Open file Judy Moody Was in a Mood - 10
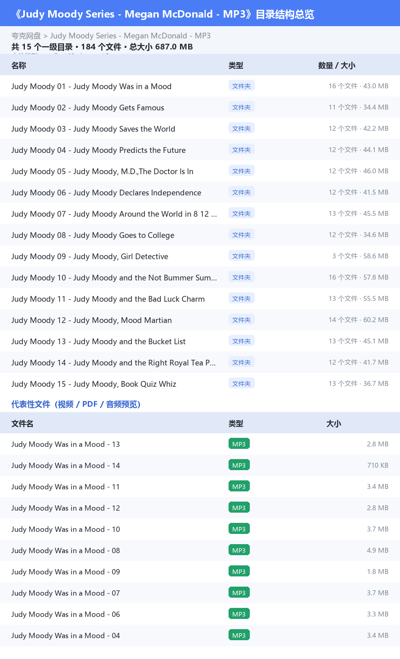 pos(66,529)
